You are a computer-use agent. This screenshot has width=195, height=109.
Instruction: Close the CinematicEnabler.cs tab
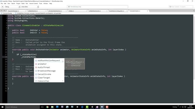point(147,11)
